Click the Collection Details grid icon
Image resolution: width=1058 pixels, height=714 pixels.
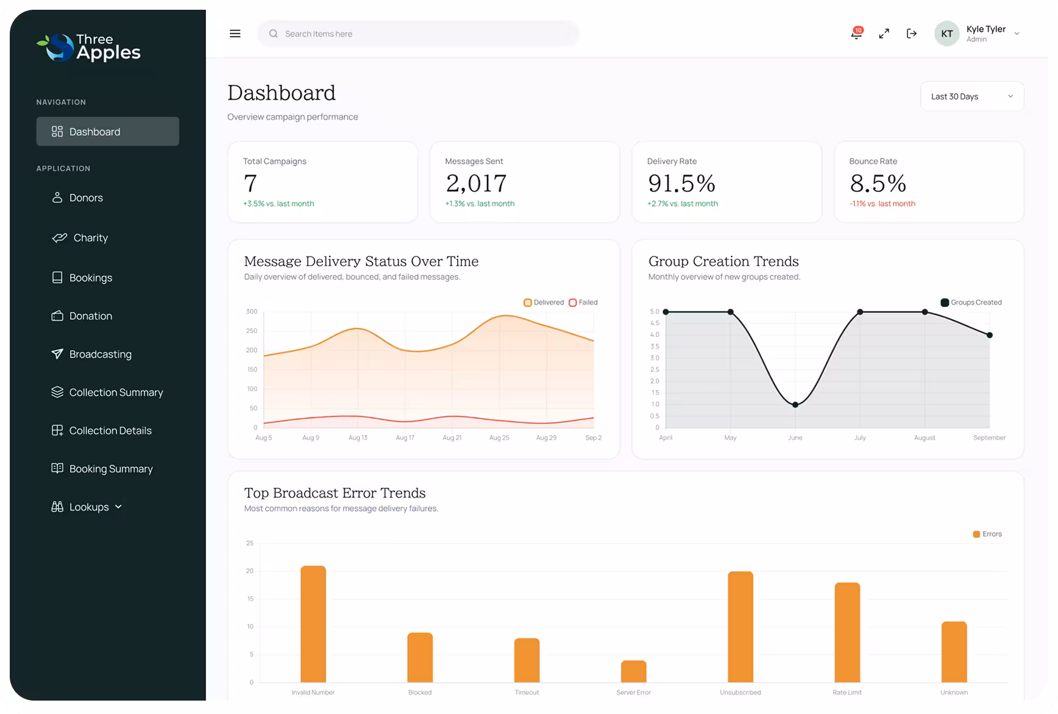pyautogui.click(x=57, y=430)
